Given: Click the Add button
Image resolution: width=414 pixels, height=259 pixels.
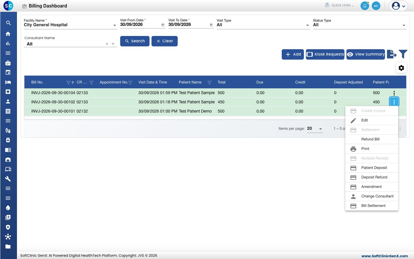Looking at the screenshot, I should [293, 54].
